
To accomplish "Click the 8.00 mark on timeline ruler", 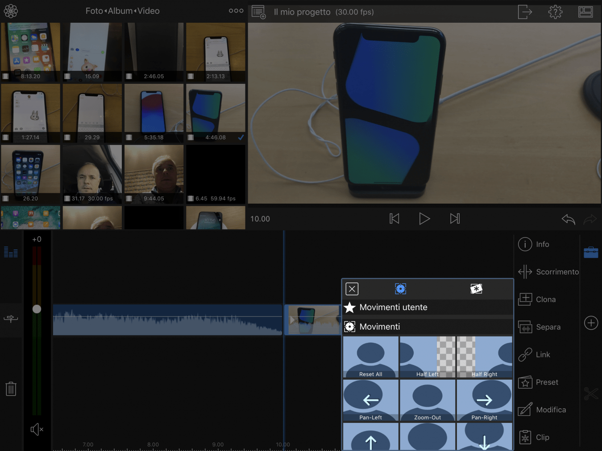I will point(153,444).
